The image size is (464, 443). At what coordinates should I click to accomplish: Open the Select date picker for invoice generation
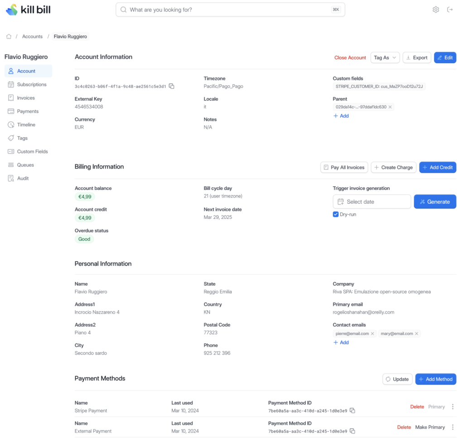372,201
